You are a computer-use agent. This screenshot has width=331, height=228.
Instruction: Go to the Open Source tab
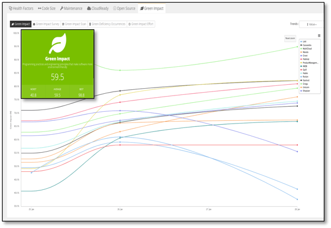(124, 8)
